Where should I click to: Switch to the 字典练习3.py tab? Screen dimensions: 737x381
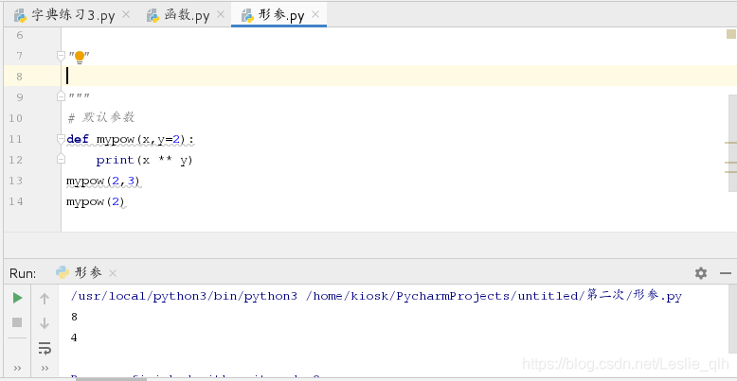pyautogui.click(x=64, y=15)
